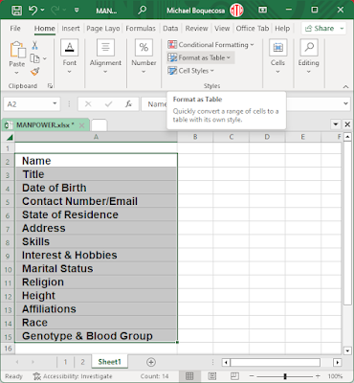Switch to the Insert tab
354x383 pixels.
[x=71, y=29]
